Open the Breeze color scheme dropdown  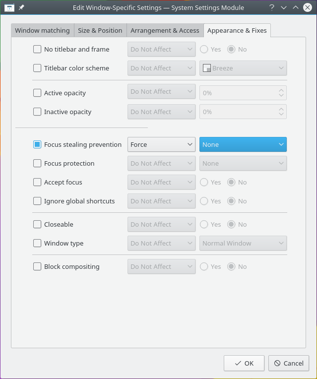point(243,68)
